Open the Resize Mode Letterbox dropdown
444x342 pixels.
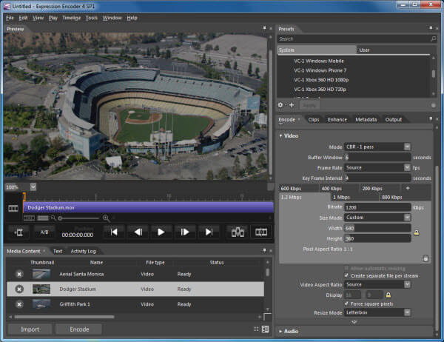[407, 312]
